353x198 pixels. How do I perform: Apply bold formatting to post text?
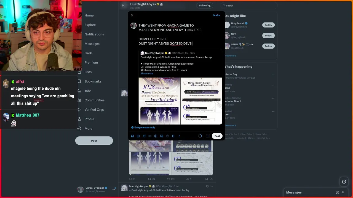173,136
